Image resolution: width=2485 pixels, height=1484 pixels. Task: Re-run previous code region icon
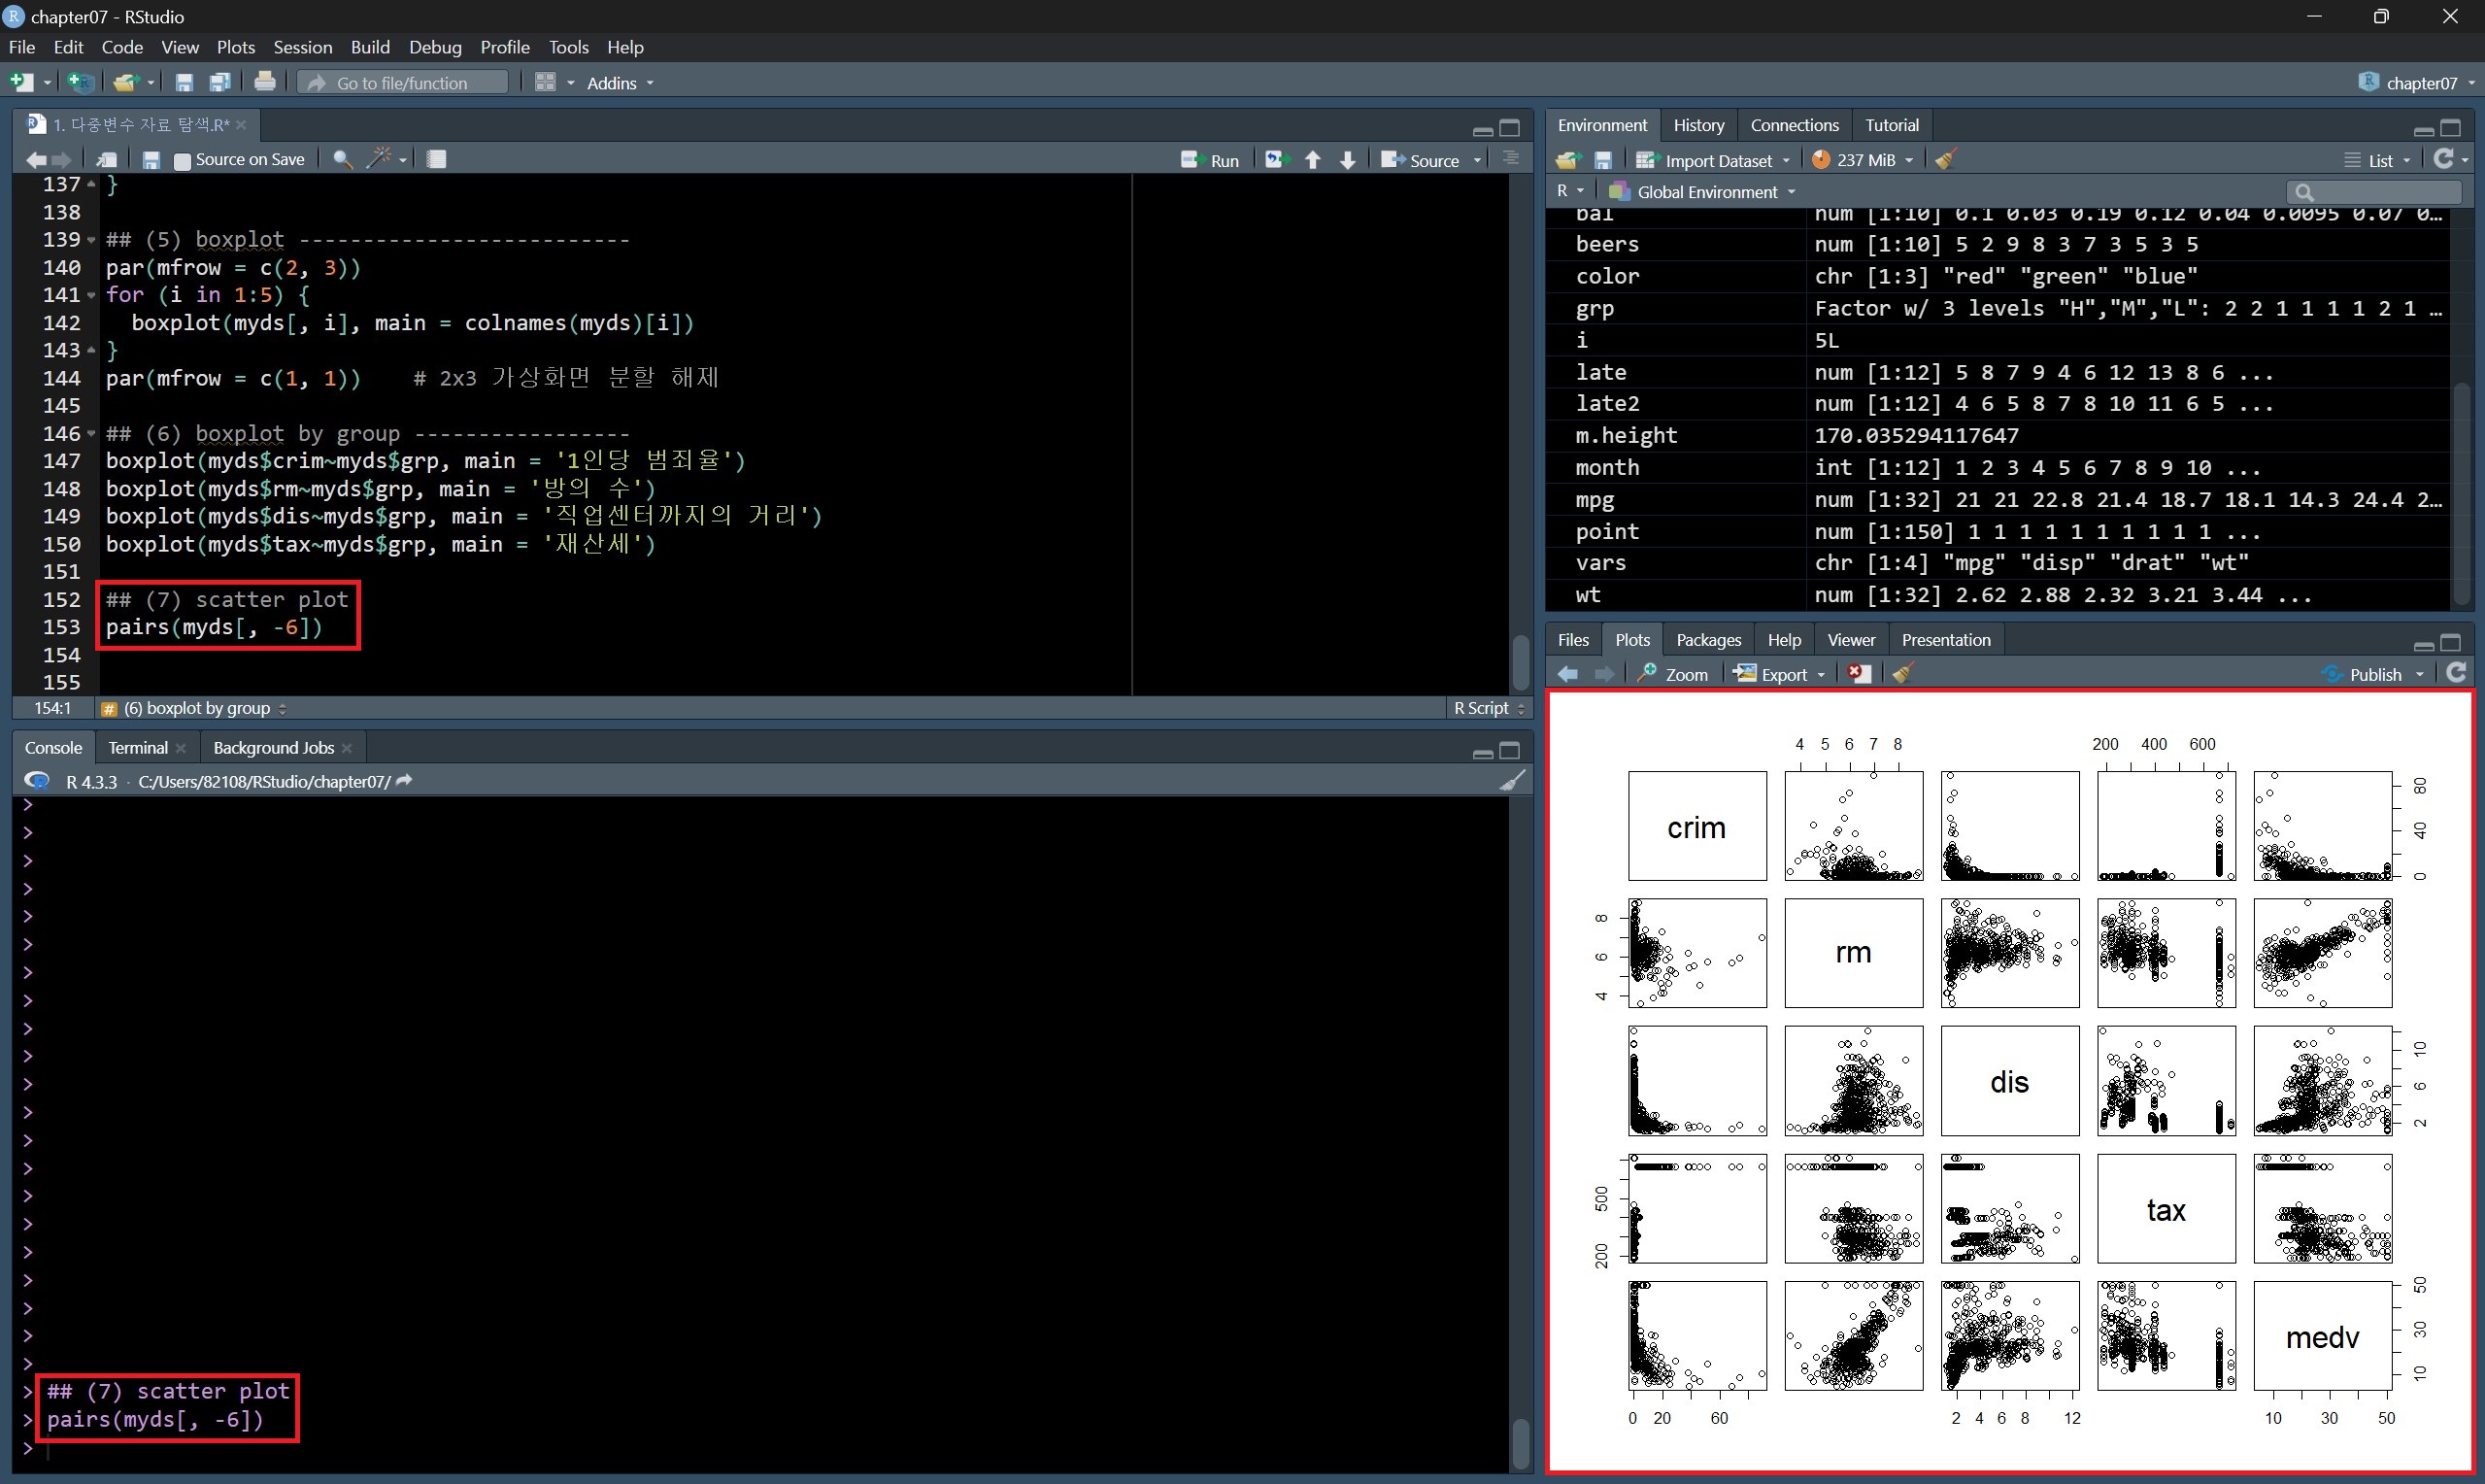(x=1275, y=160)
